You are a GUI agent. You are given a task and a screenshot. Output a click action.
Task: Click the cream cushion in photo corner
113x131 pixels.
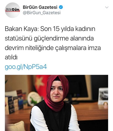click(x=15, y=126)
